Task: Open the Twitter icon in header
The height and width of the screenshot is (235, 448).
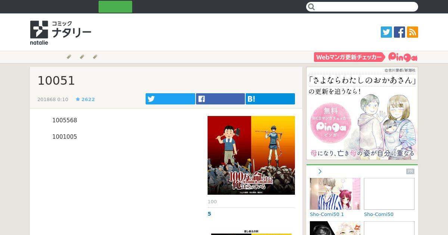Action: click(x=386, y=32)
